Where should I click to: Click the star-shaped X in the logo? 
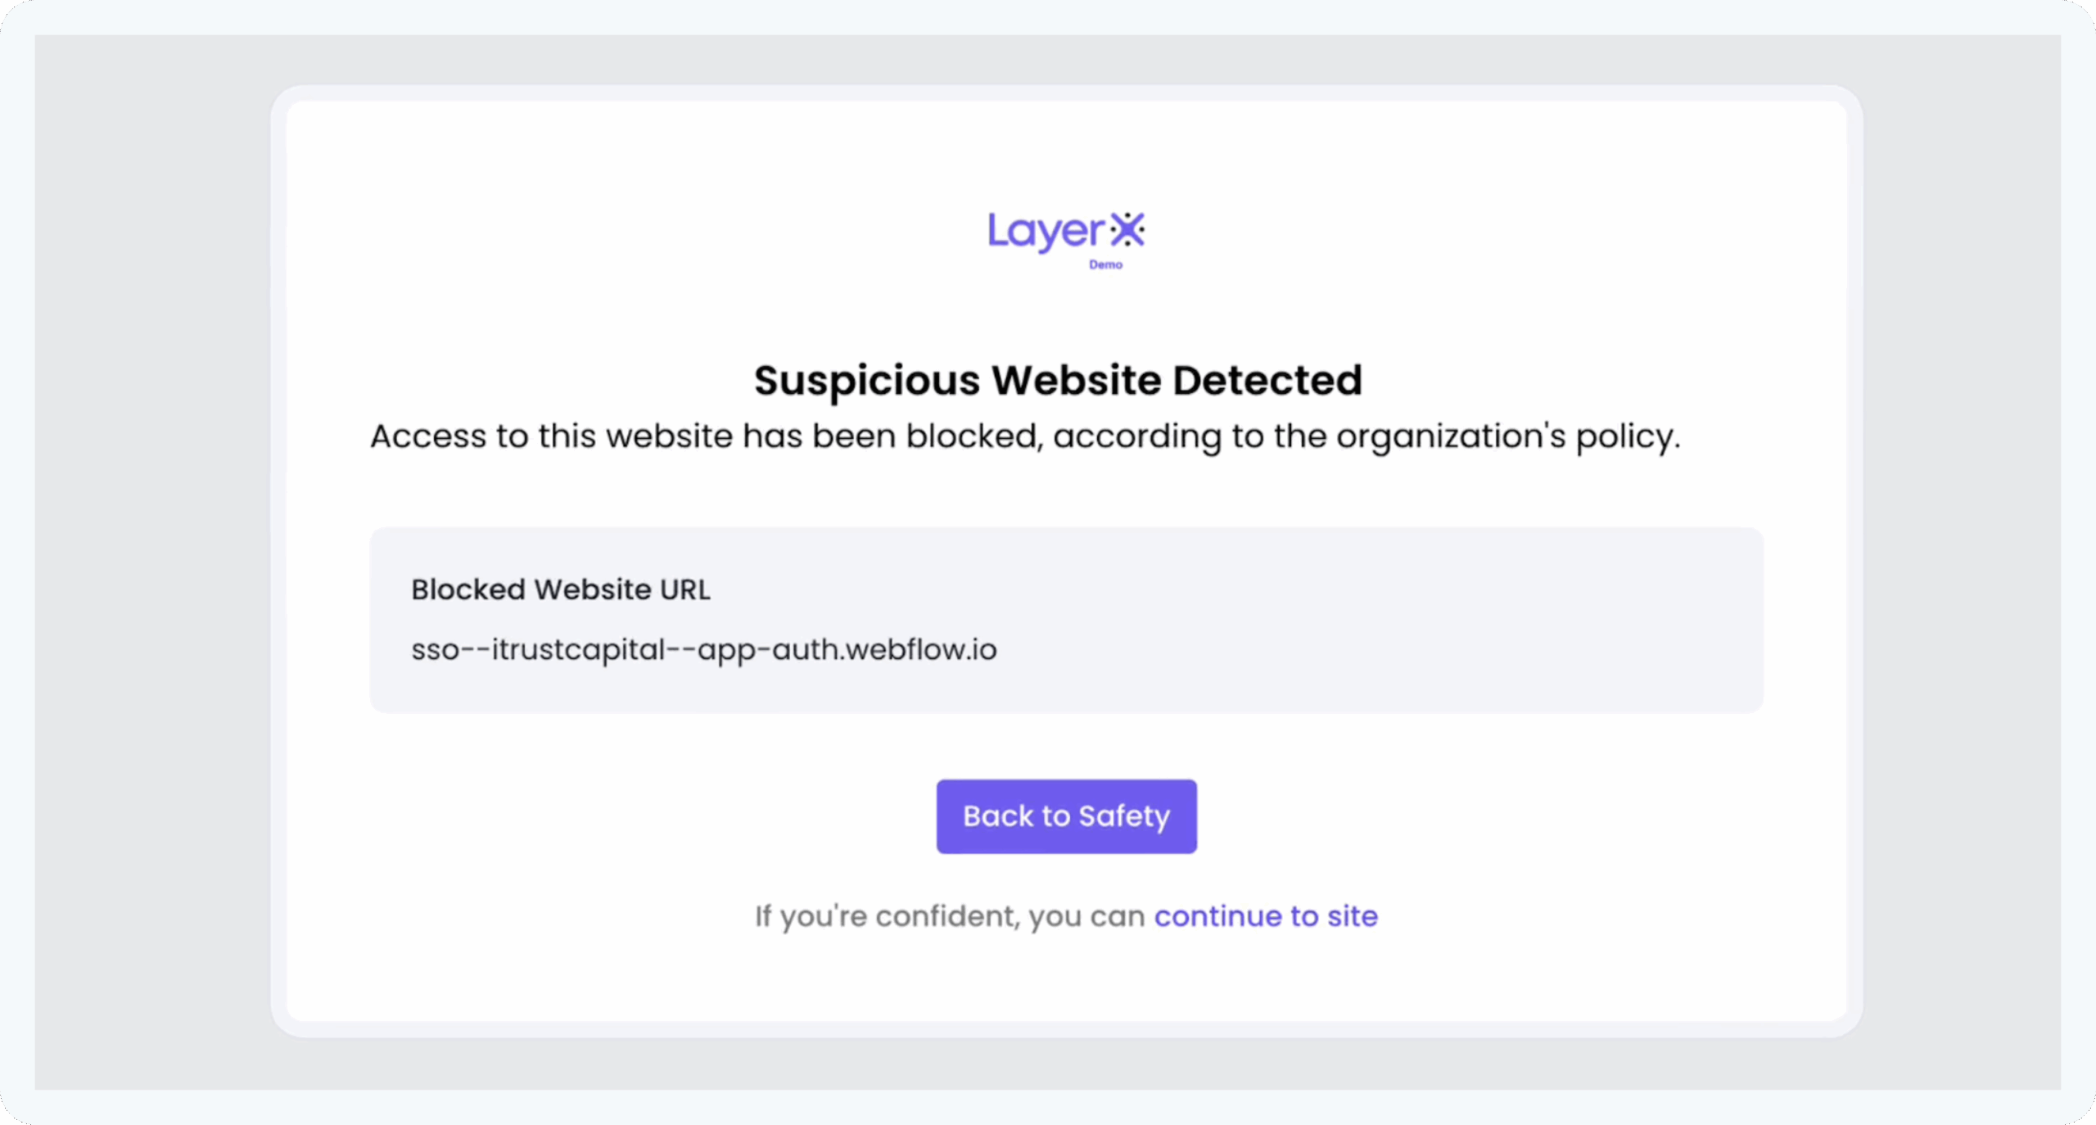coord(1127,230)
